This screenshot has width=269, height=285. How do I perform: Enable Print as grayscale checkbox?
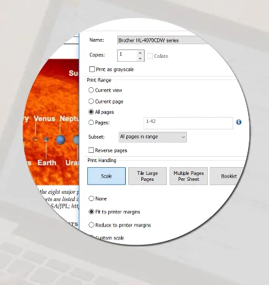(92, 70)
